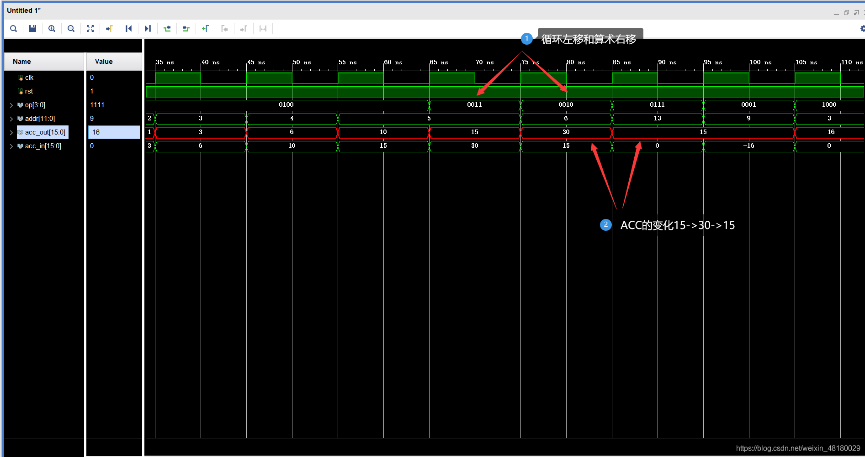Image resolution: width=865 pixels, height=457 pixels.
Task: Click the Value column header
Action: pos(114,62)
